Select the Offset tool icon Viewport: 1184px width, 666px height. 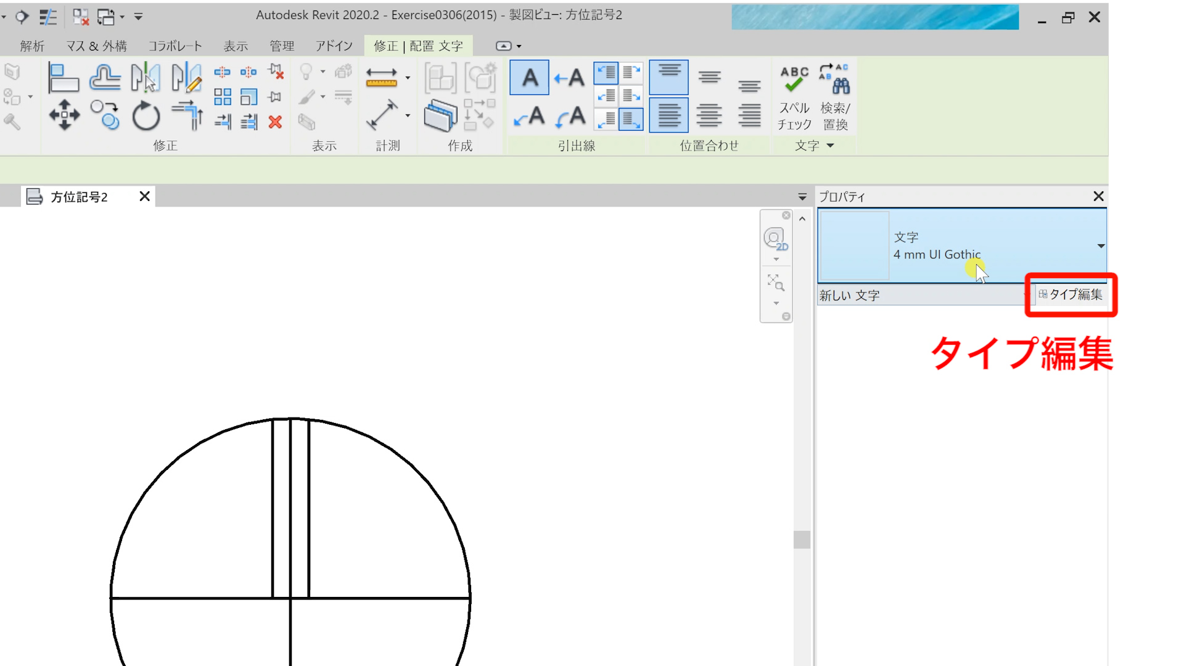click(x=105, y=78)
